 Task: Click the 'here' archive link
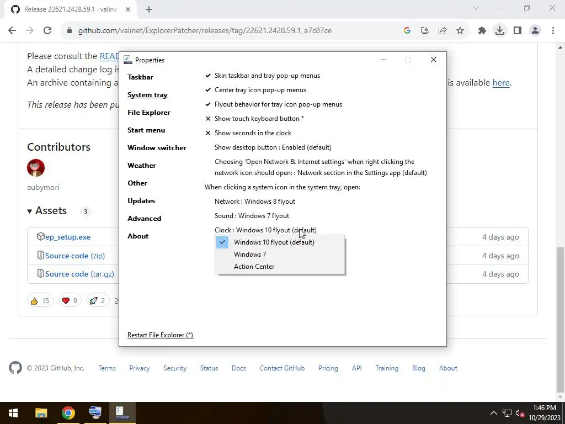click(501, 83)
